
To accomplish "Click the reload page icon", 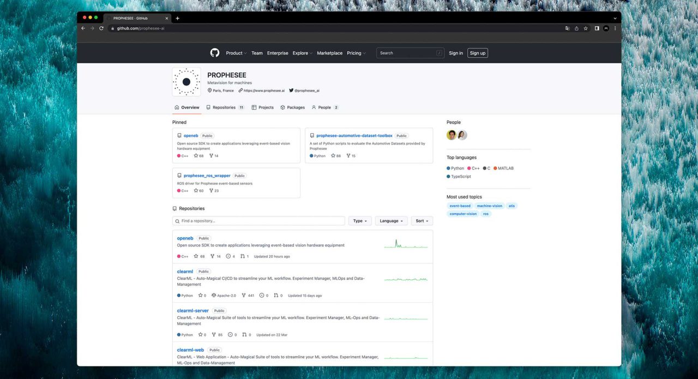I will coord(101,28).
